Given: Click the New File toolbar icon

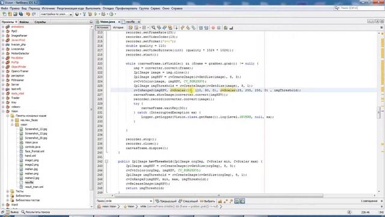Looking at the screenshot, I should (x=4, y=14).
